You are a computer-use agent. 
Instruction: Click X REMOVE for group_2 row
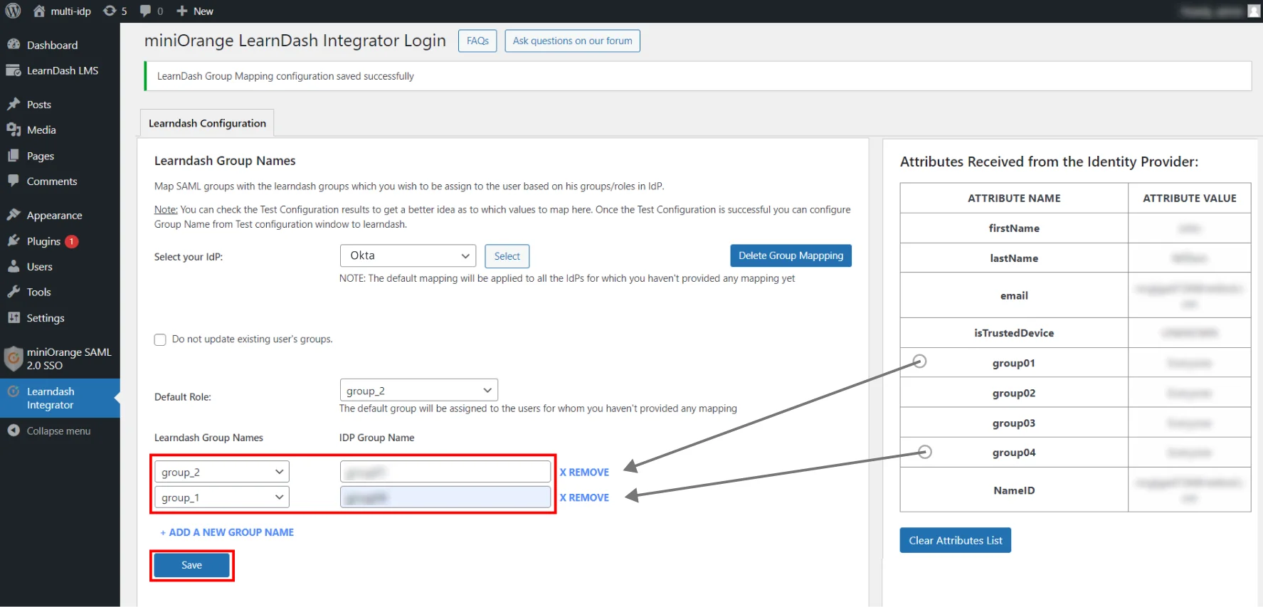[x=584, y=473]
